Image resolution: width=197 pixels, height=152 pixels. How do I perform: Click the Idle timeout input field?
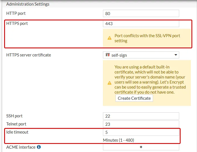tap(141, 132)
